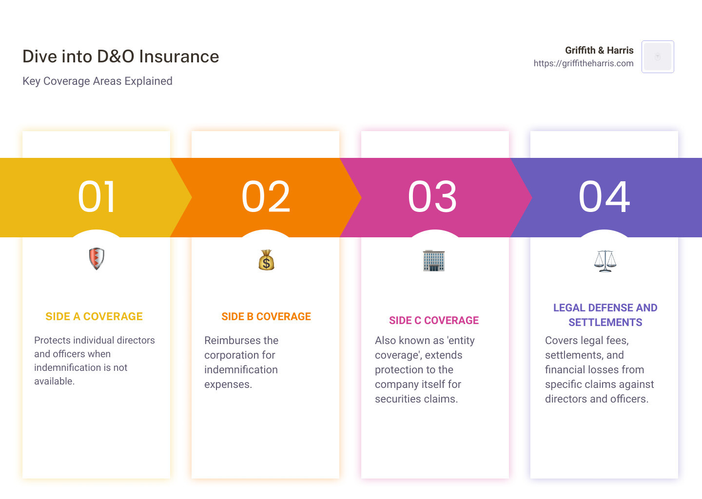
Task: Select the Key Coverage Areas Explained subtitle
Action: [97, 81]
